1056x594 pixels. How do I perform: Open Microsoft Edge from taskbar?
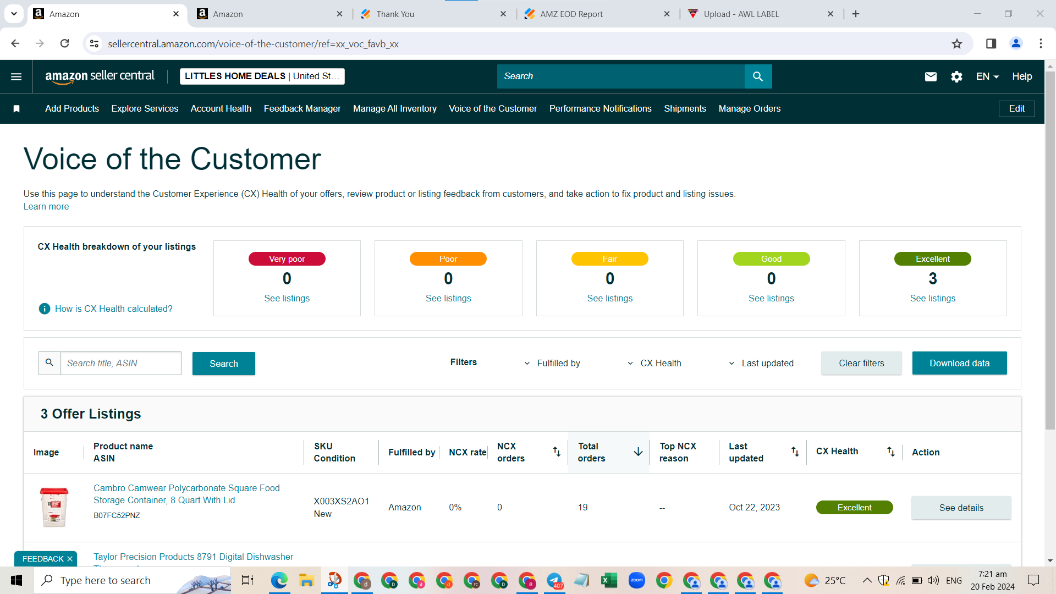point(279,580)
